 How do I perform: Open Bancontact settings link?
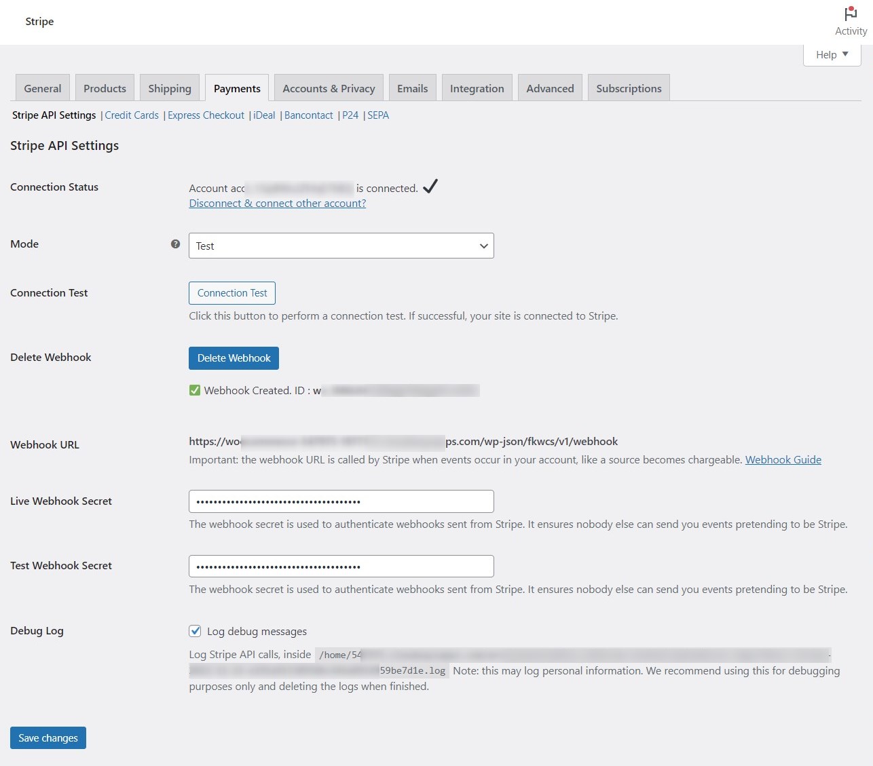[x=309, y=115]
